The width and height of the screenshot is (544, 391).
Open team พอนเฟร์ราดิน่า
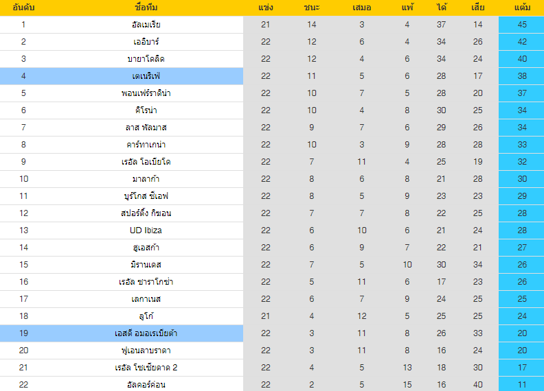(x=146, y=93)
